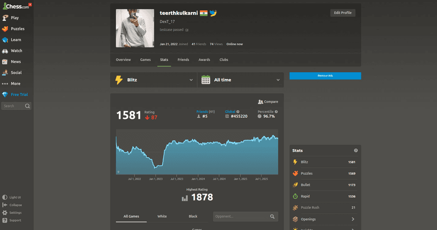Open the All time period dropdown
Viewport: 437px width, 230px height.
pyautogui.click(x=241, y=80)
